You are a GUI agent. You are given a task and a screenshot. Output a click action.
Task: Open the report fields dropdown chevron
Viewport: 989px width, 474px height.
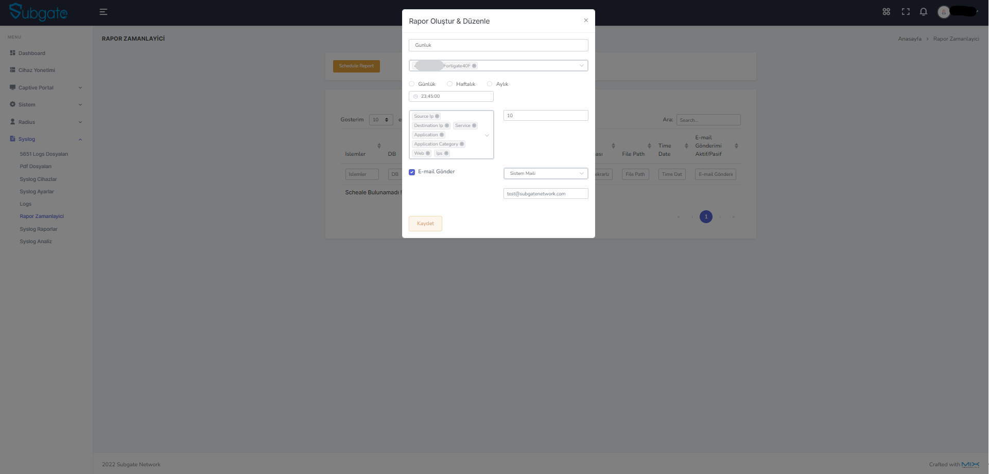click(x=487, y=135)
